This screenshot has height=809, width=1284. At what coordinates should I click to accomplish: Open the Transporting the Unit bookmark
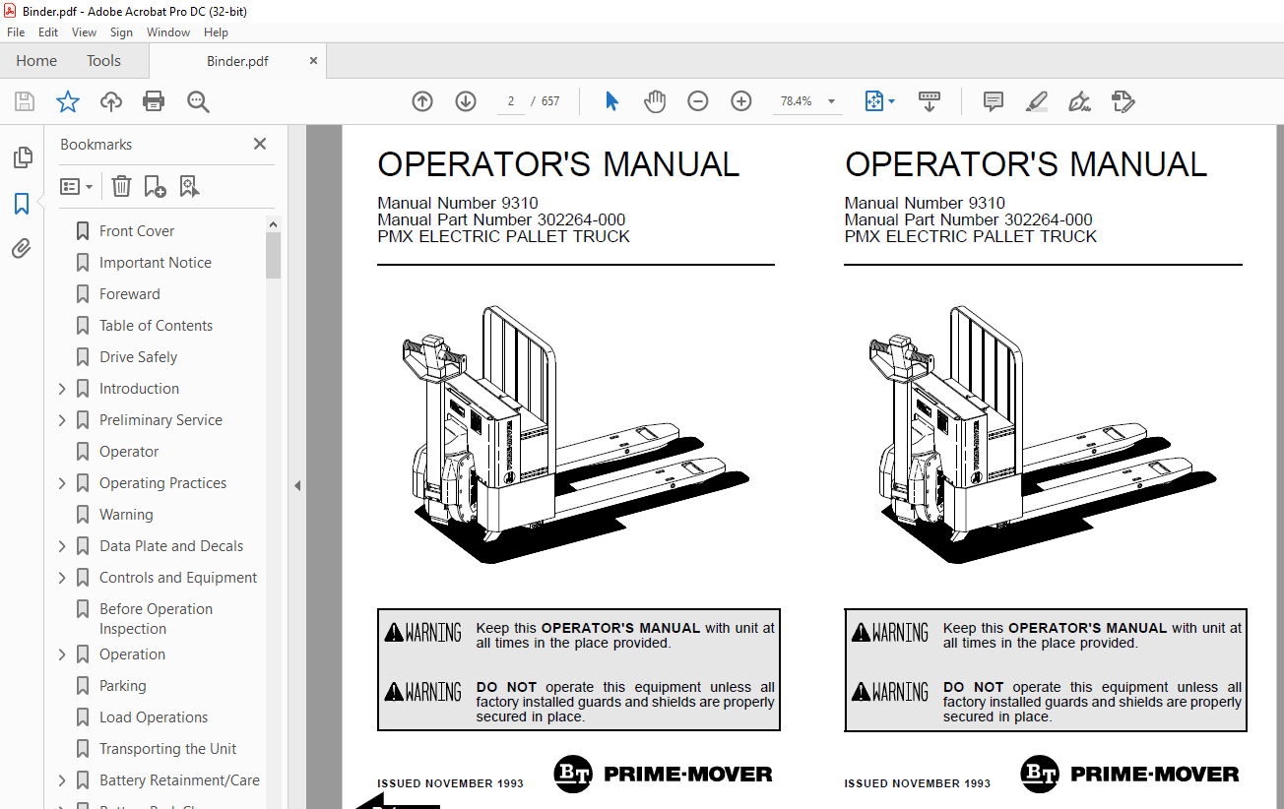coord(167,749)
